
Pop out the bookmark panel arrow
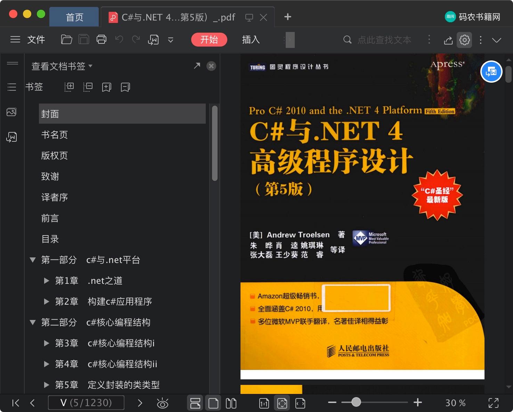pos(197,66)
